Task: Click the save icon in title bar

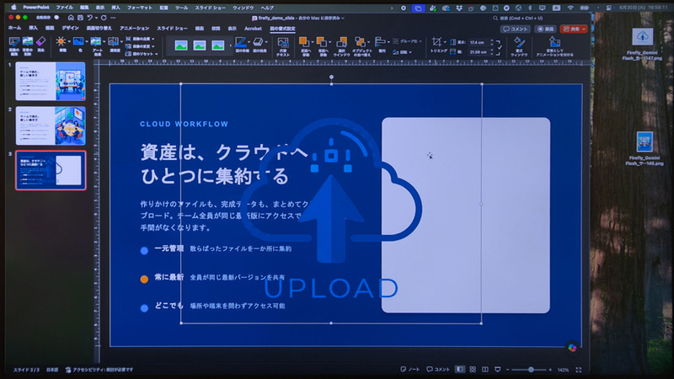Action: click(x=80, y=18)
